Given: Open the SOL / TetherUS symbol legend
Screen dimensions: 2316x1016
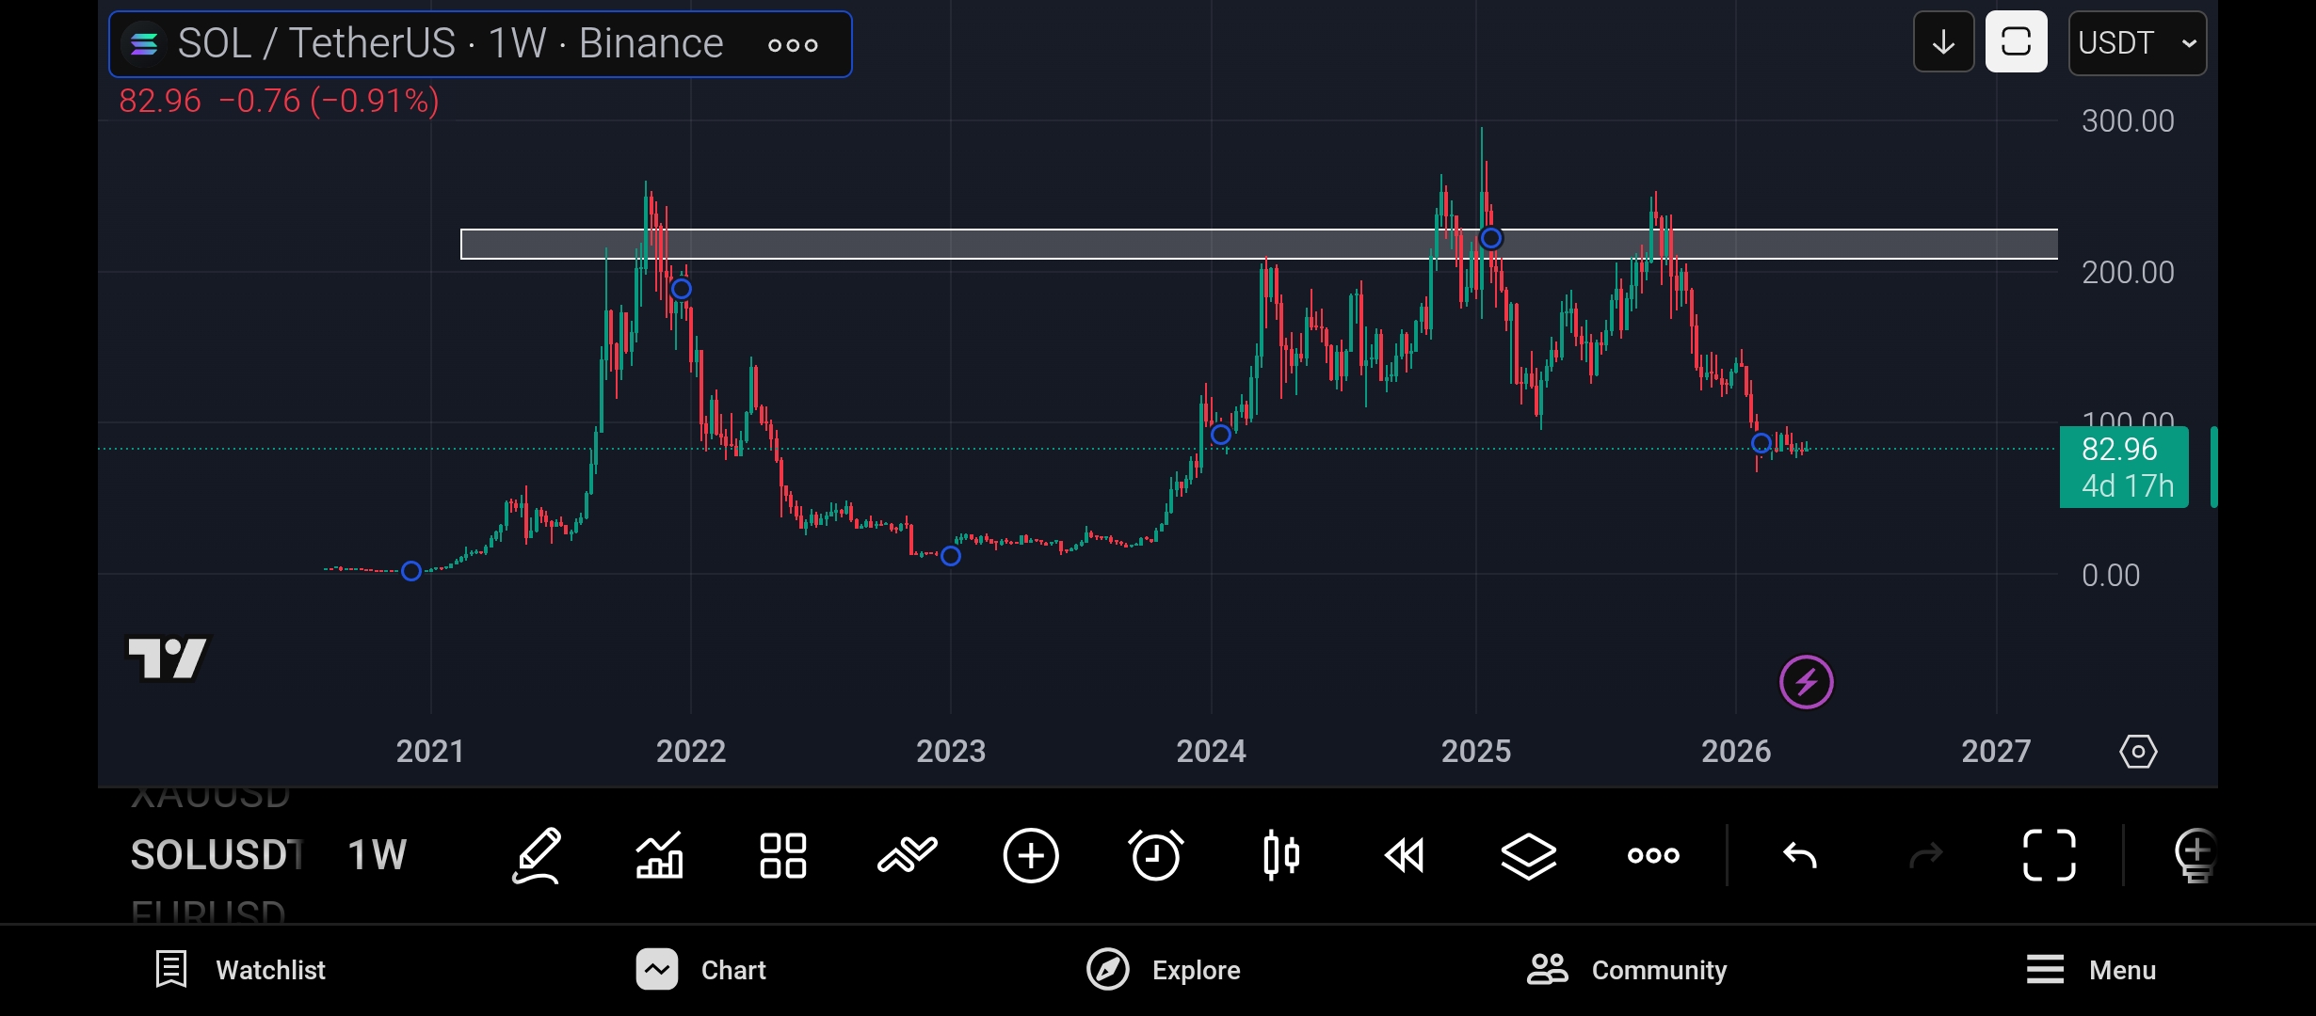Looking at the screenshot, I should [x=480, y=44].
